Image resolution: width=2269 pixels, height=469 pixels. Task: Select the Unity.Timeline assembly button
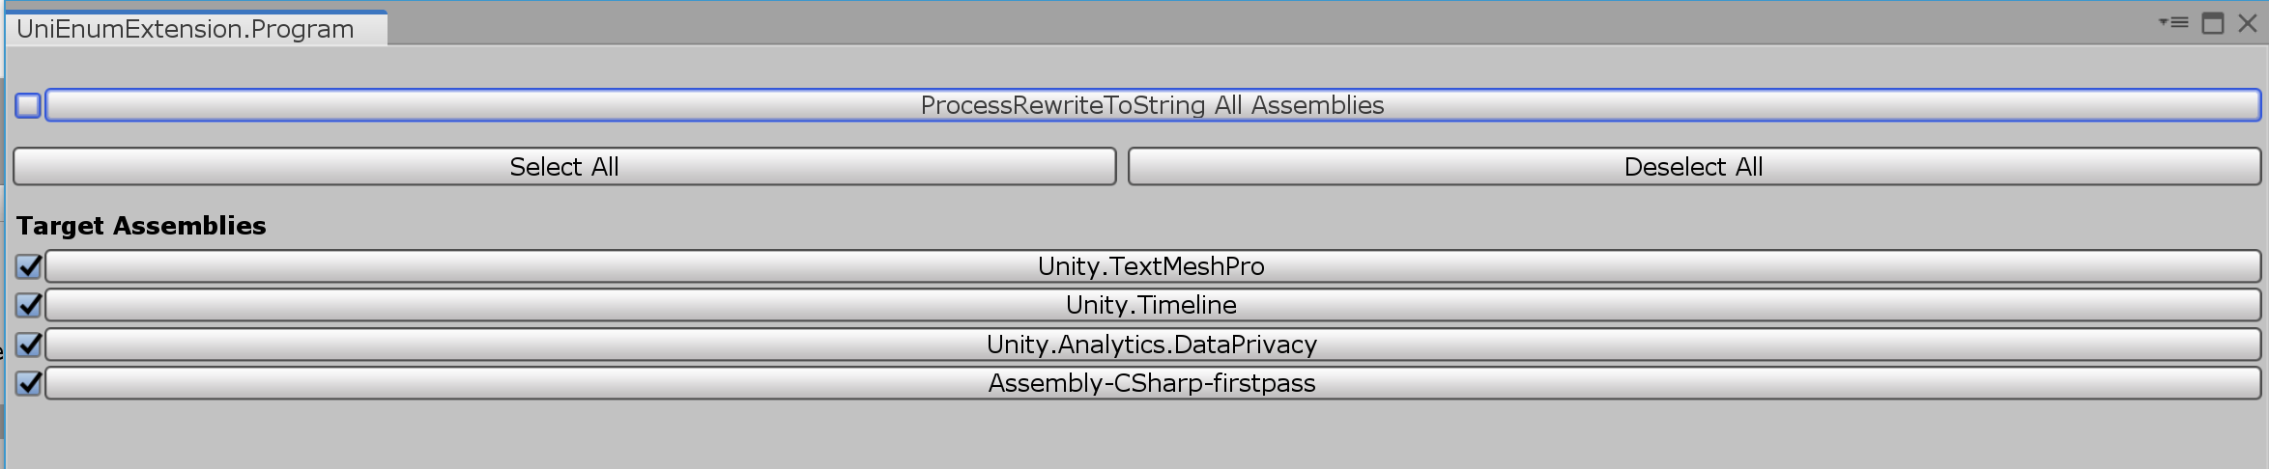click(1152, 305)
